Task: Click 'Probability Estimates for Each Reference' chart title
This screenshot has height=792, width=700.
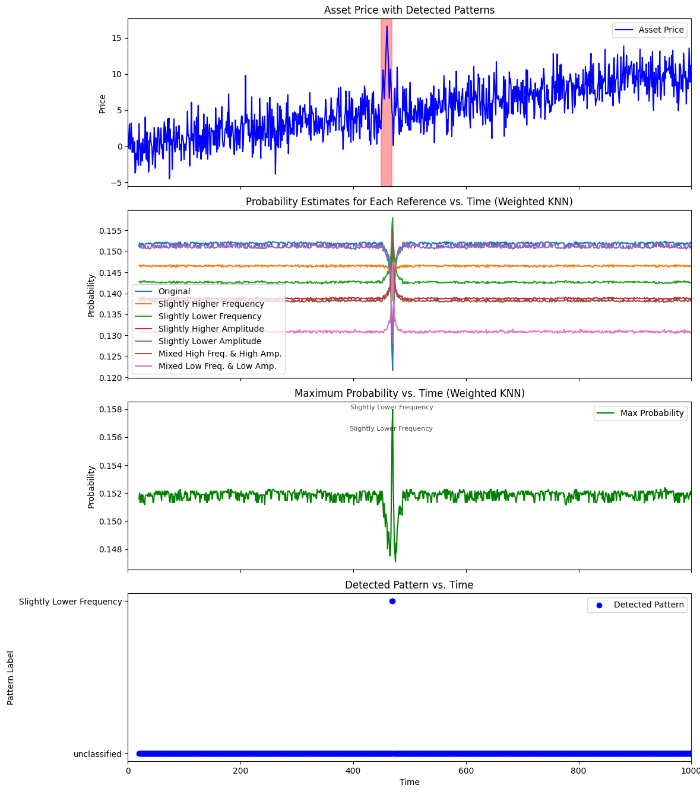Action: point(409,202)
